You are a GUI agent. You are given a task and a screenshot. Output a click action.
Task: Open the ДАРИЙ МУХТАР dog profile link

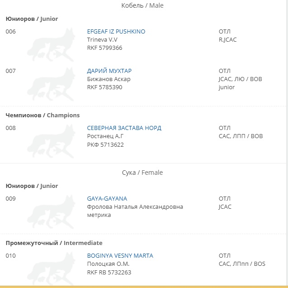click(x=109, y=71)
